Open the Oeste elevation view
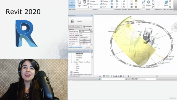Image resolution: width=177 pixels, height=100 pixels. [x=77, y=68]
